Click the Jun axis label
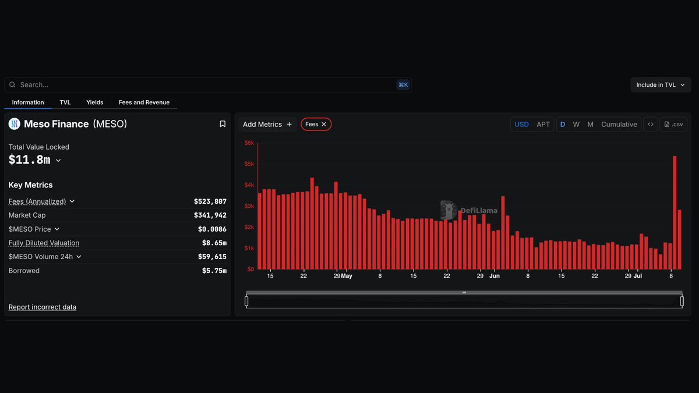The height and width of the screenshot is (393, 699). pyautogui.click(x=495, y=276)
